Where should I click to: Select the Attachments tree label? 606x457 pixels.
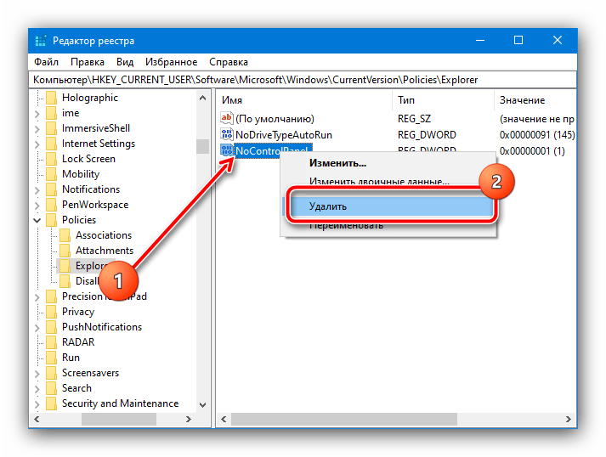105,251
